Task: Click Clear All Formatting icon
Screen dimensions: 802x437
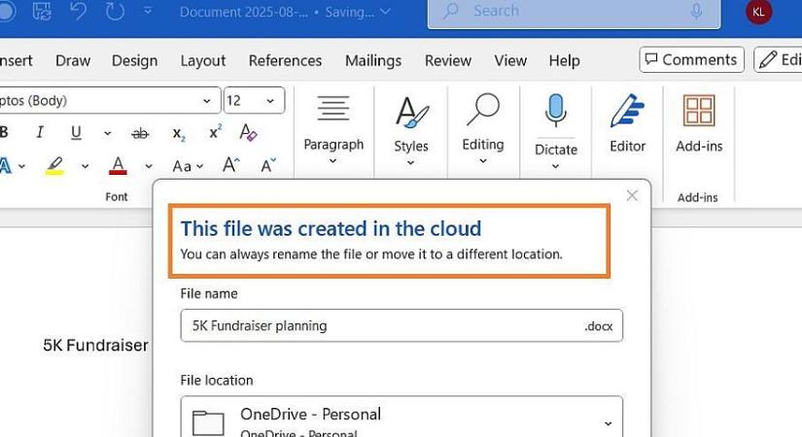Action: (x=248, y=132)
